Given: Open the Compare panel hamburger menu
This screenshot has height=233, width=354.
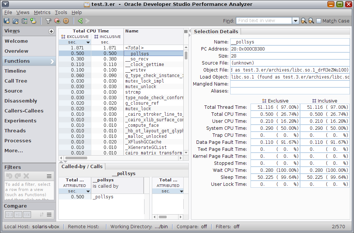Looking at the screenshot, I should pos(49,215).
